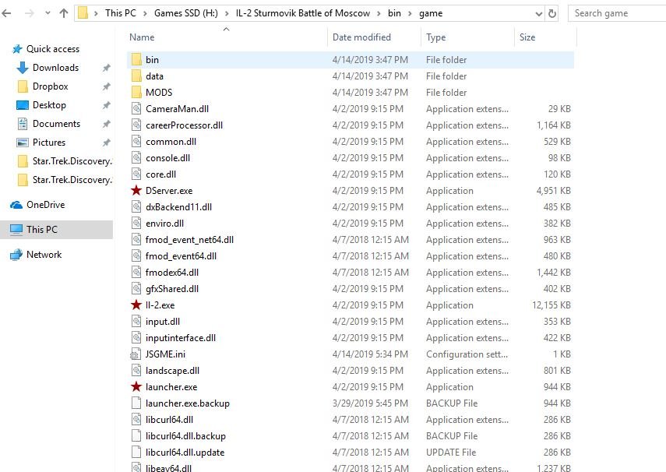Select the CameraMan.dll file icon

(136, 109)
